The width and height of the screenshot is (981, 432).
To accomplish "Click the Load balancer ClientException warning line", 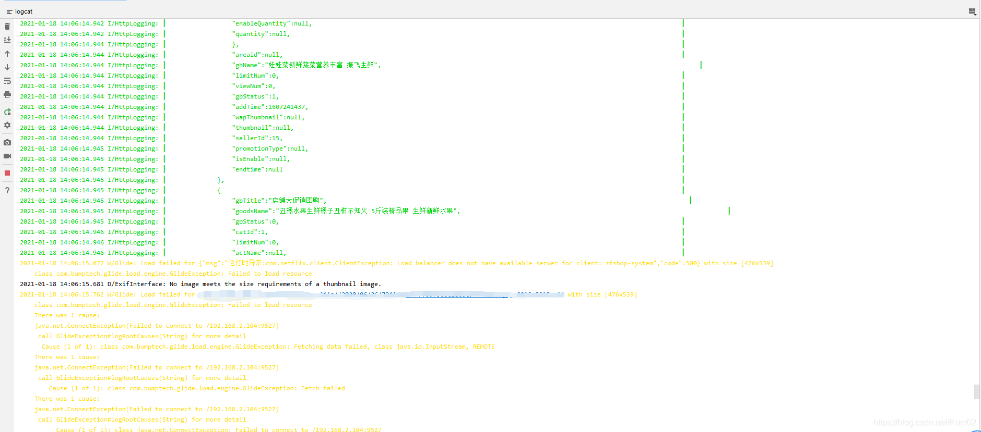I will pyautogui.click(x=396, y=263).
